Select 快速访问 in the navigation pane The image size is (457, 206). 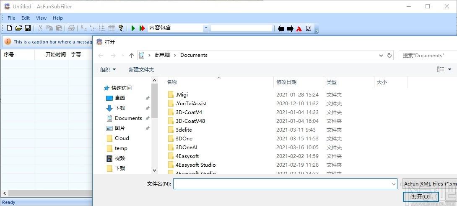(x=122, y=88)
